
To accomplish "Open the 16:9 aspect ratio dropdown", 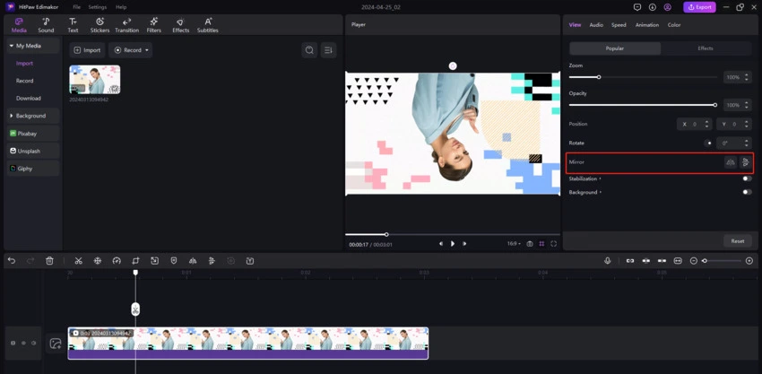I will (513, 244).
